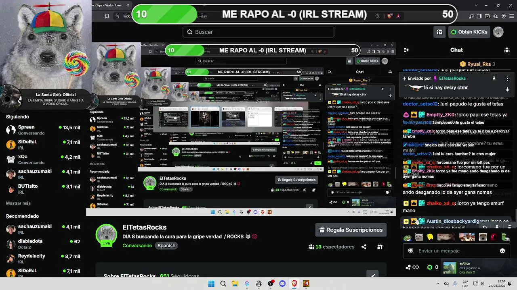The height and width of the screenshot is (290, 517).
Task: Focus the Buscar search field
Action: coord(258,32)
